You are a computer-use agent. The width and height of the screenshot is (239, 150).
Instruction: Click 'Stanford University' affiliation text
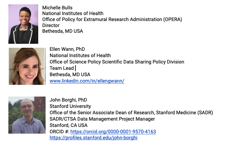click(x=70, y=106)
